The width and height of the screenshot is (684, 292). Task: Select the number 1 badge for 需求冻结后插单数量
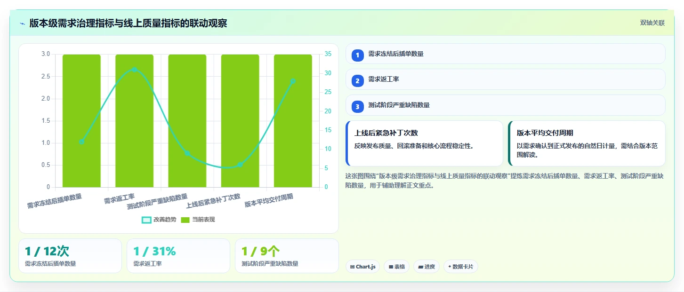point(357,55)
